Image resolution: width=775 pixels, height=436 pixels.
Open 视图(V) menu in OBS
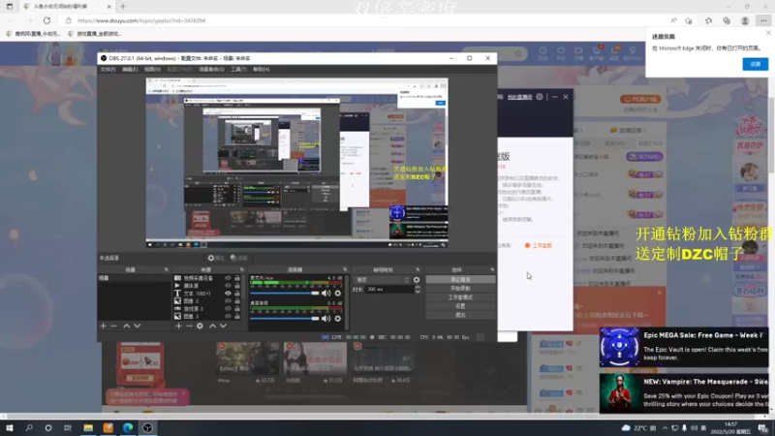click(x=152, y=70)
